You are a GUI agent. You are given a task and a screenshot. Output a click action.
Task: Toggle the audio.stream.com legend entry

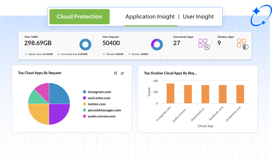click(x=102, y=116)
